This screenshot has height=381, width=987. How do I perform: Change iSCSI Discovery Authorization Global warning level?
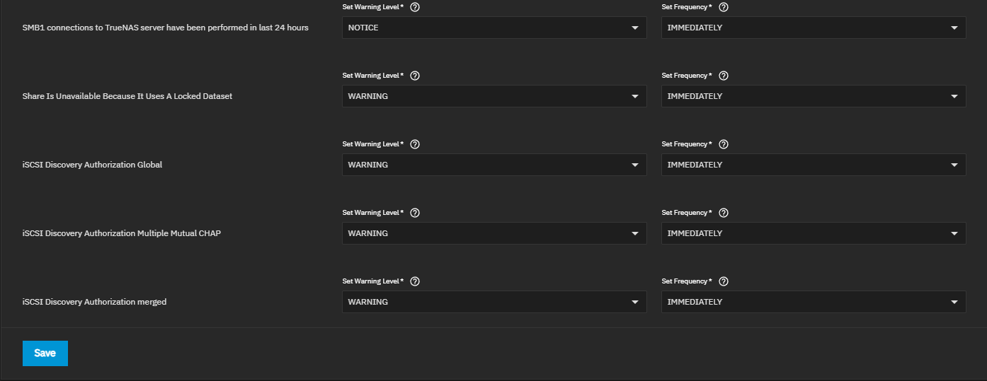click(493, 165)
